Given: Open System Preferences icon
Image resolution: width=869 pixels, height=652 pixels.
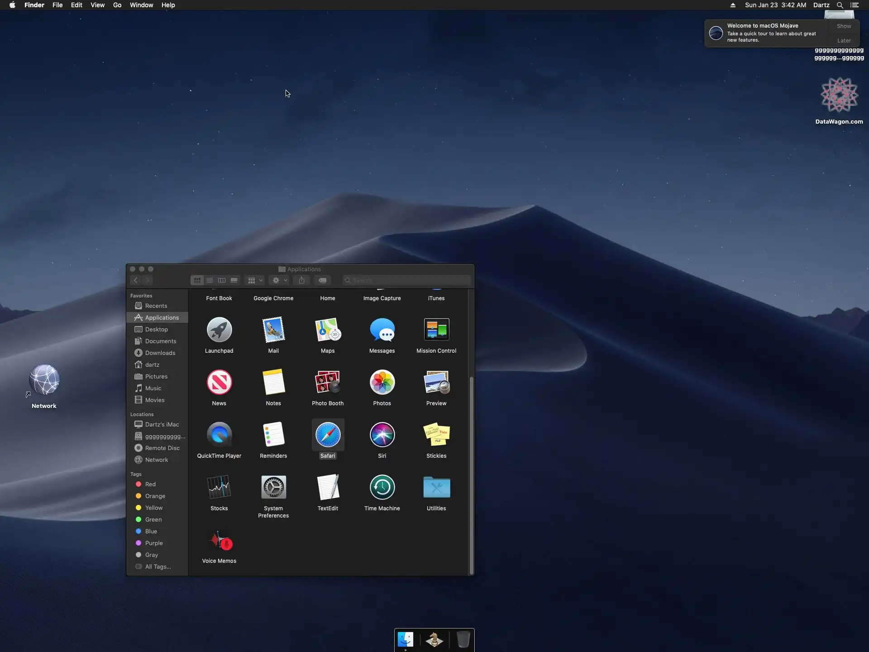Looking at the screenshot, I should pyautogui.click(x=273, y=488).
